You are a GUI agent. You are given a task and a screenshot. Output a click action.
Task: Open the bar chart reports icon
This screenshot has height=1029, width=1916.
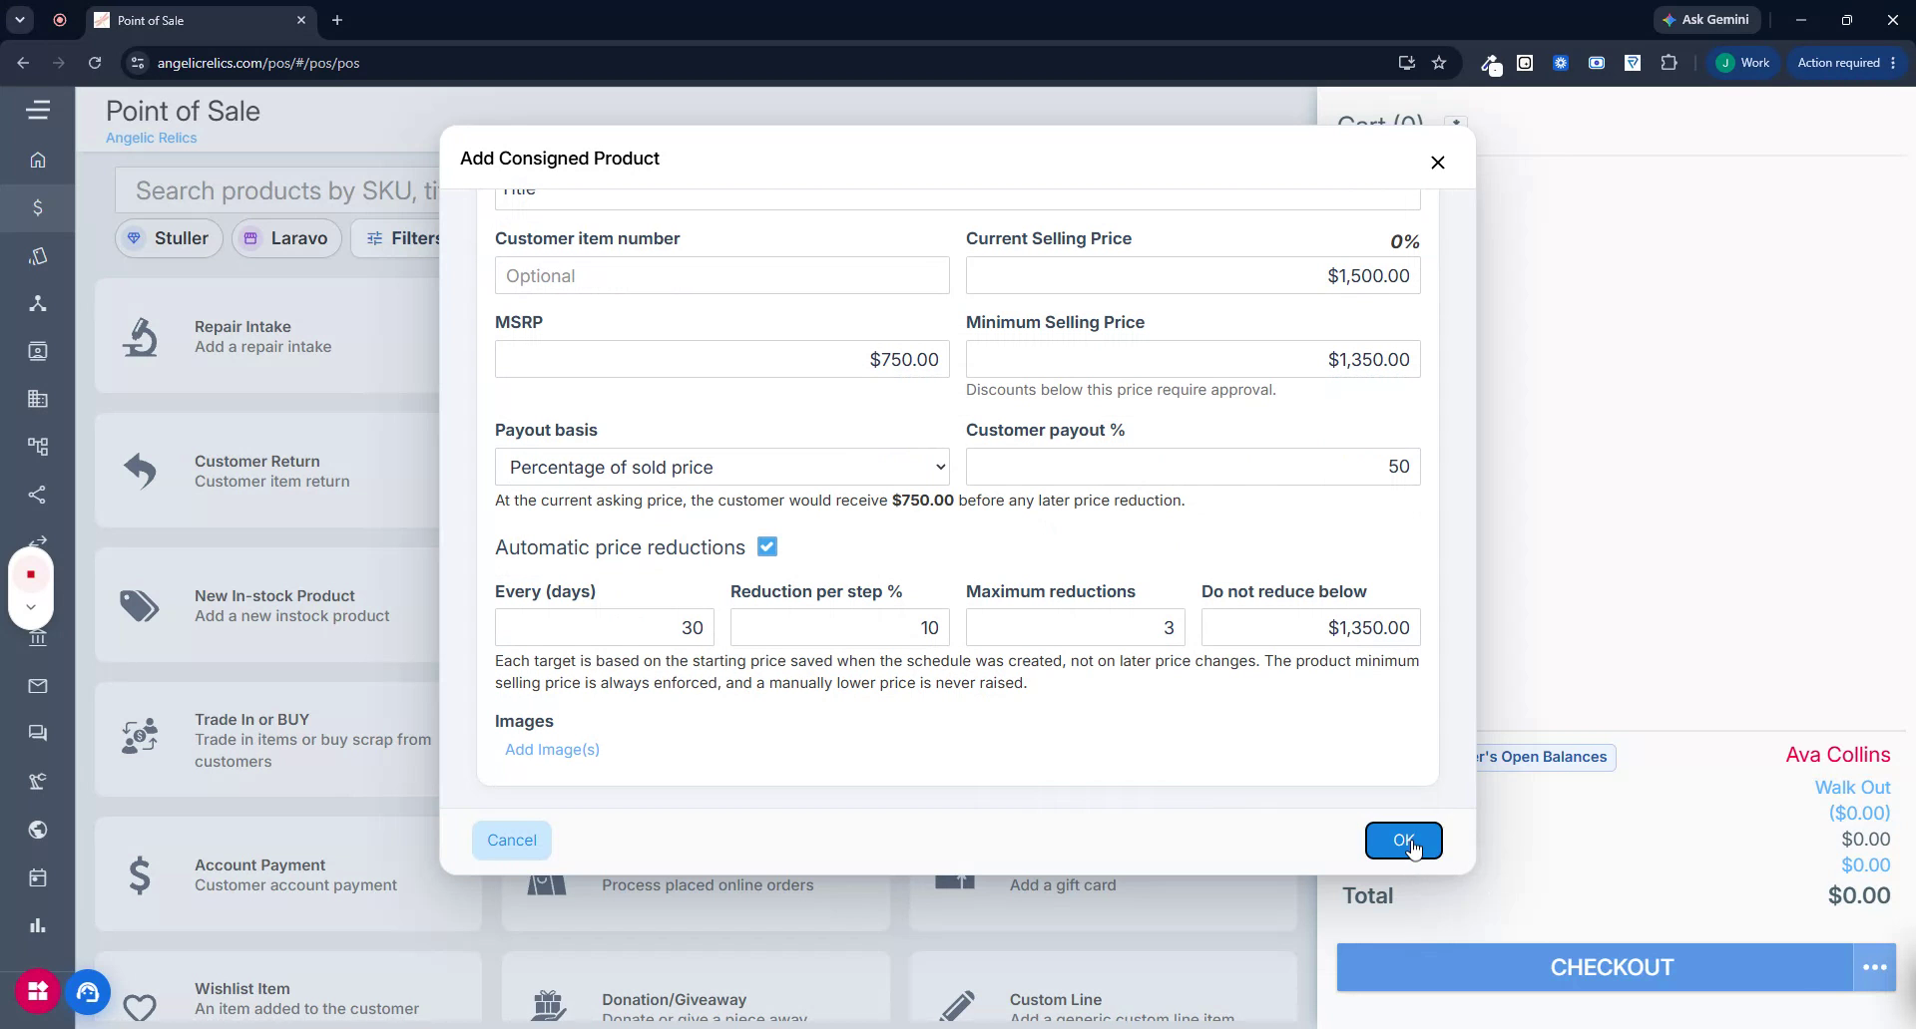(38, 925)
